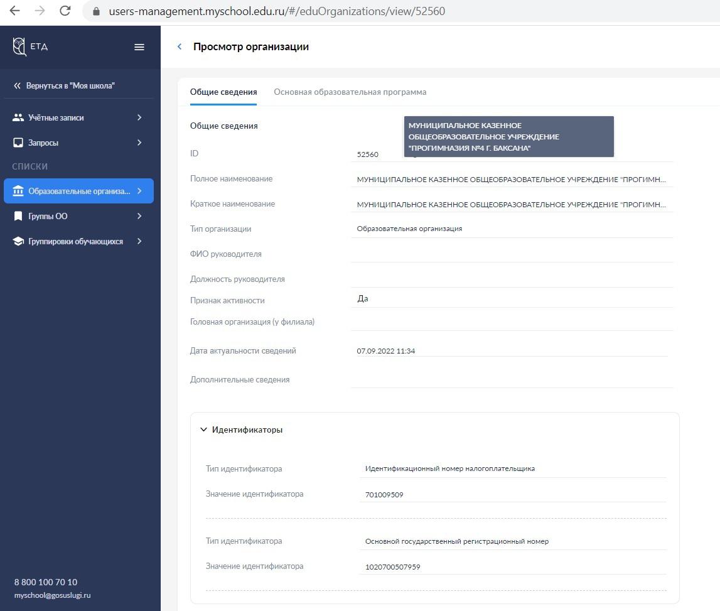Click the Краткое наименование field value
Viewport: 720px width, 611px height.
coord(512,205)
